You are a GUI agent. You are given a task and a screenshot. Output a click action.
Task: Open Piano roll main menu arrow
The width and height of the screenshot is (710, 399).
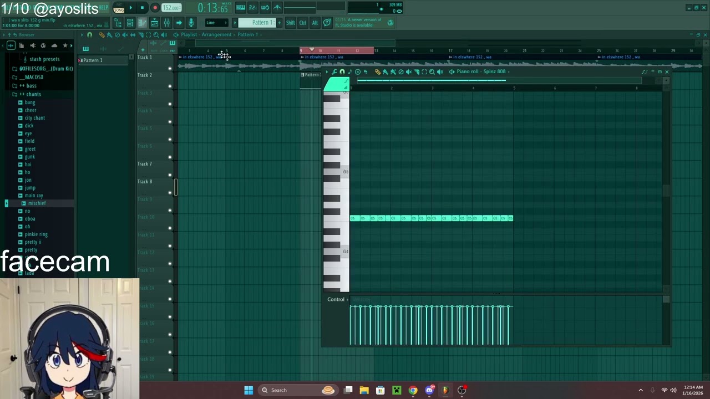pos(327,72)
